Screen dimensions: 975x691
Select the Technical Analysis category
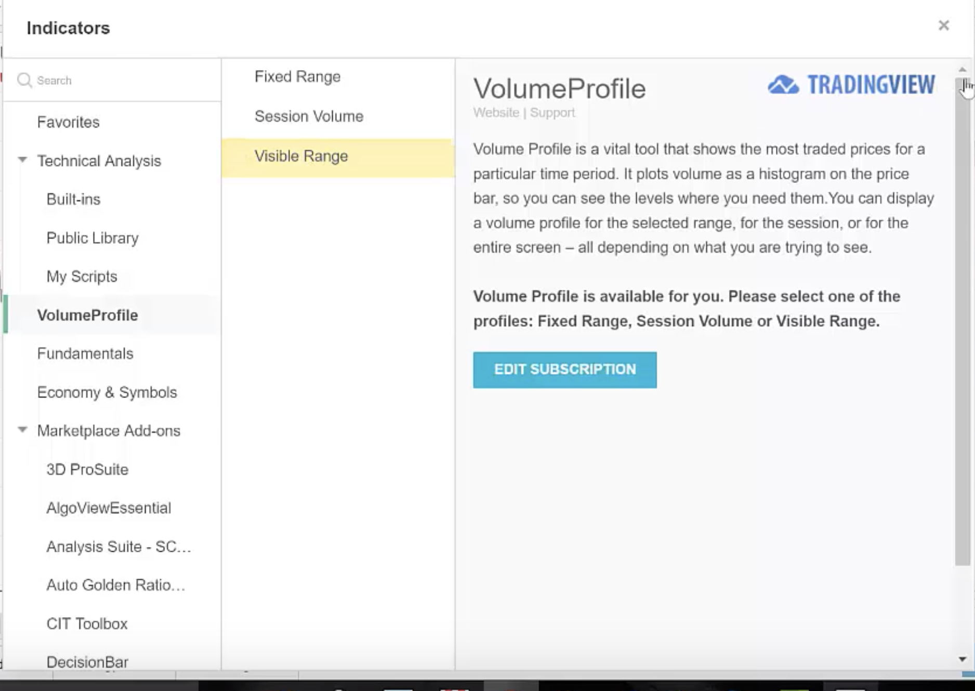[99, 161]
